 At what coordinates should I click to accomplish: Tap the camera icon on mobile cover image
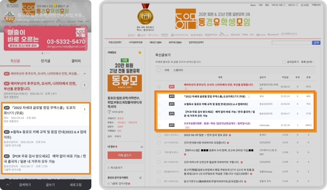(x=85, y=20)
